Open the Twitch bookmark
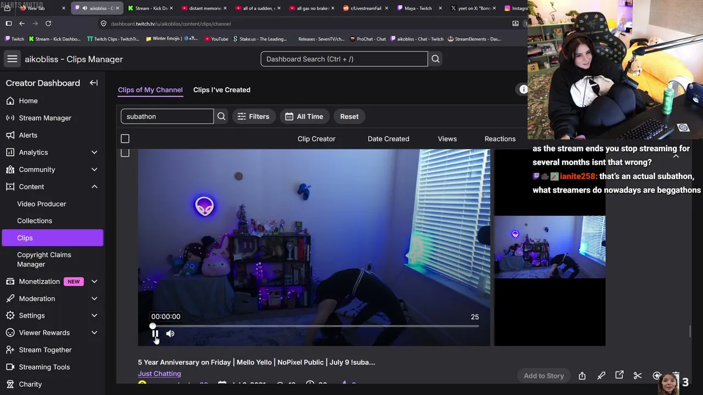Screen dimensions: 703x395 14,39
